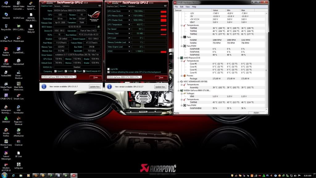Collapse the Powers node in HWMonitor
Screen dimensions: 316x178
181,76
